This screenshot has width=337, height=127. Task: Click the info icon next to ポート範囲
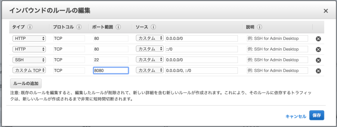[118, 27]
